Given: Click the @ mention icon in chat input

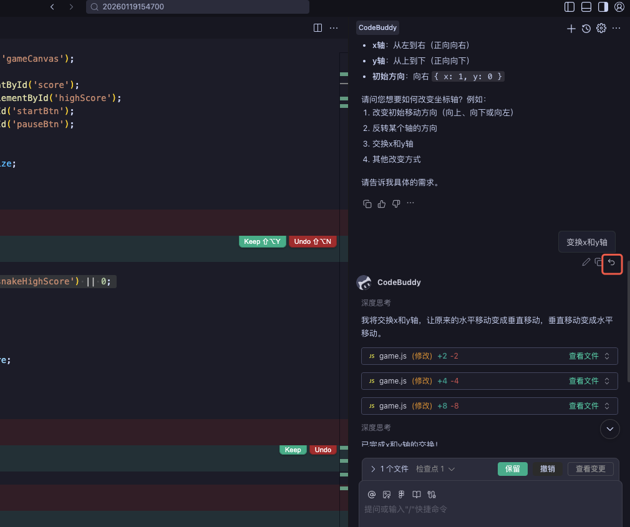Looking at the screenshot, I should (x=372, y=495).
